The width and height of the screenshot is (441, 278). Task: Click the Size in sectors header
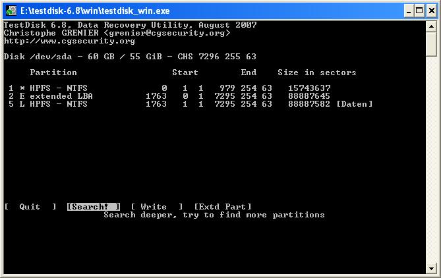point(317,72)
